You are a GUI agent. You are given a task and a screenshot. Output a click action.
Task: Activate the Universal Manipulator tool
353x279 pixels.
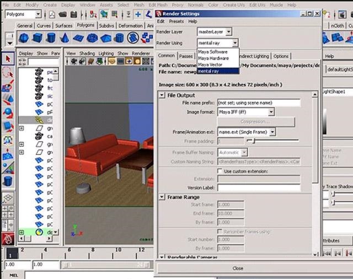pos(8,140)
